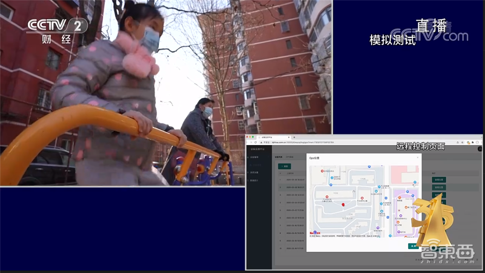This screenshot has width=485, height=273.
Task: Select 系统设置 in the left sidebar
Action: click(255, 173)
